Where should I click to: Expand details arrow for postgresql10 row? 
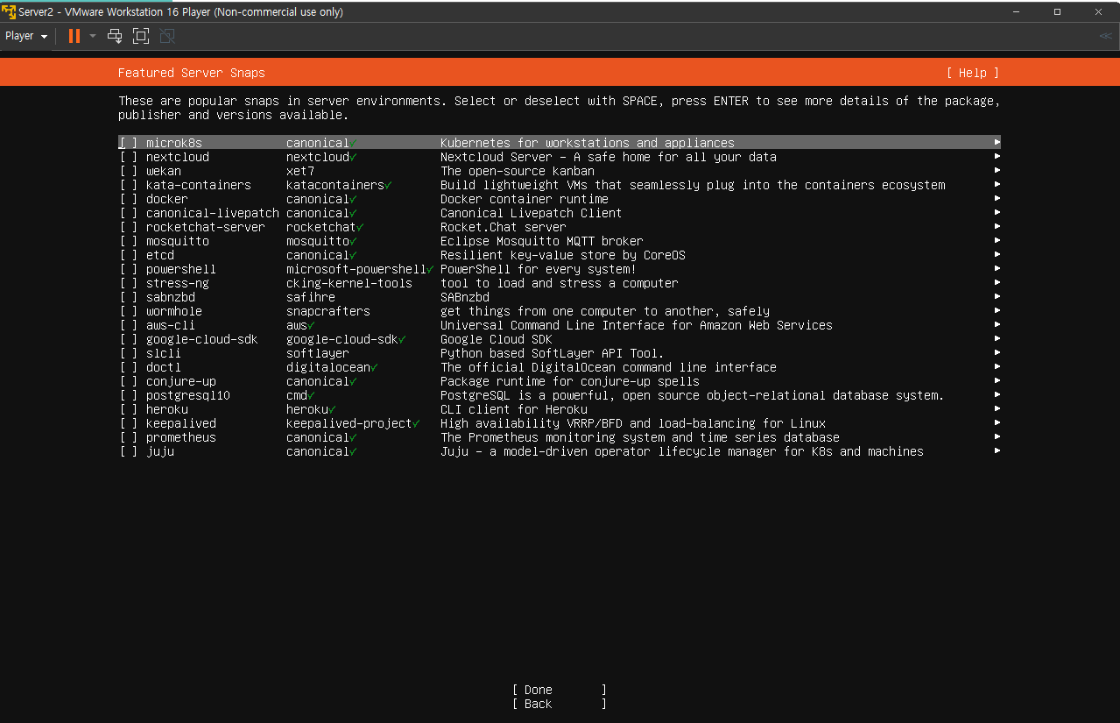pos(997,395)
